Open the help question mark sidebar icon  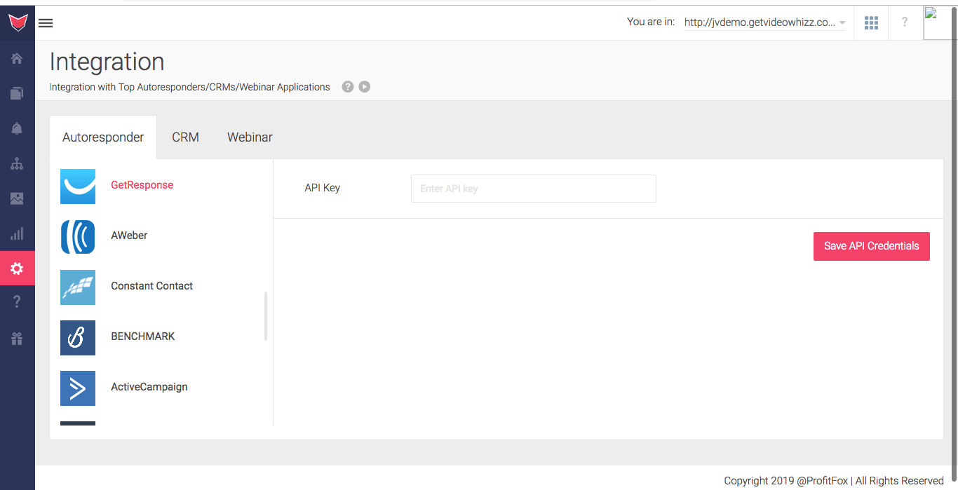17,302
